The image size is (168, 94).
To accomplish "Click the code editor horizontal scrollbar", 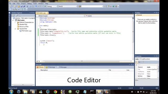I will [x=82, y=61].
